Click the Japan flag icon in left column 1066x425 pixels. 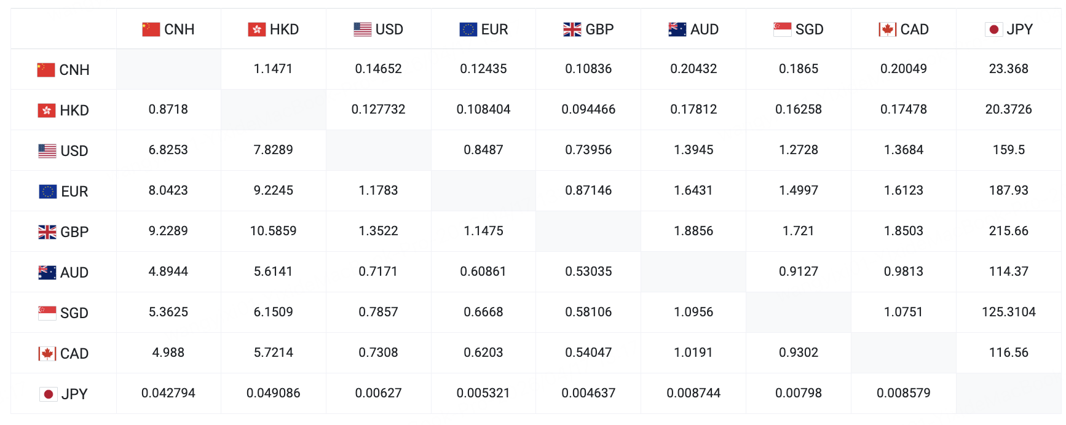coord(49,394)
